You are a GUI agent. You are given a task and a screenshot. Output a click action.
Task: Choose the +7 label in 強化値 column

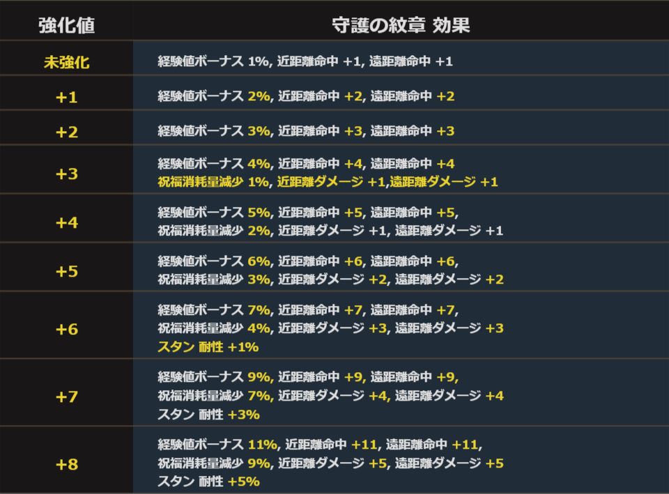(66, 396)
